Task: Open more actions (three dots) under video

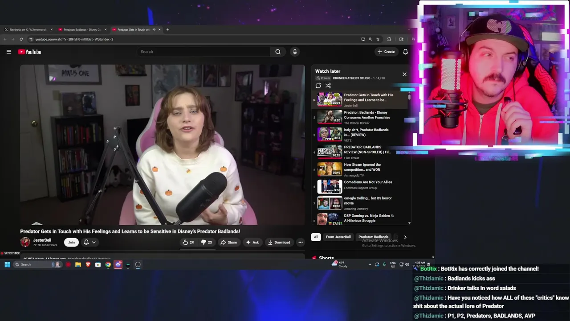Action: (x=301, y=242)
